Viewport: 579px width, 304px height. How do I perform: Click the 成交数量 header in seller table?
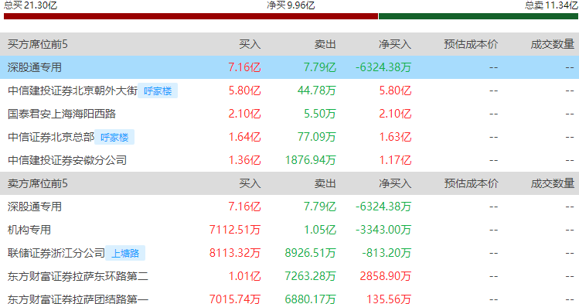(553, 183)
